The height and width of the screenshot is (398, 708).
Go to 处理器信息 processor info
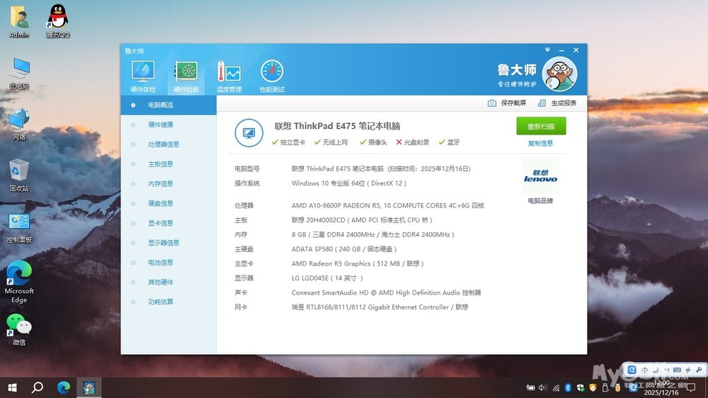point(163,144)
